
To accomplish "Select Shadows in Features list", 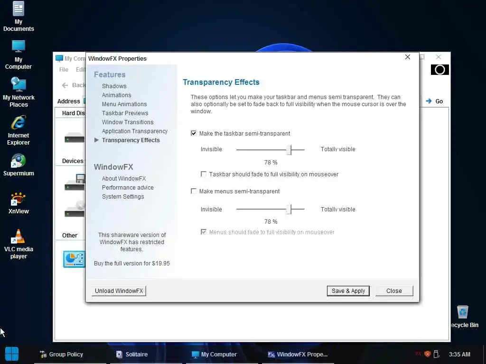I will pyautogui.click(x=114, y=86).
